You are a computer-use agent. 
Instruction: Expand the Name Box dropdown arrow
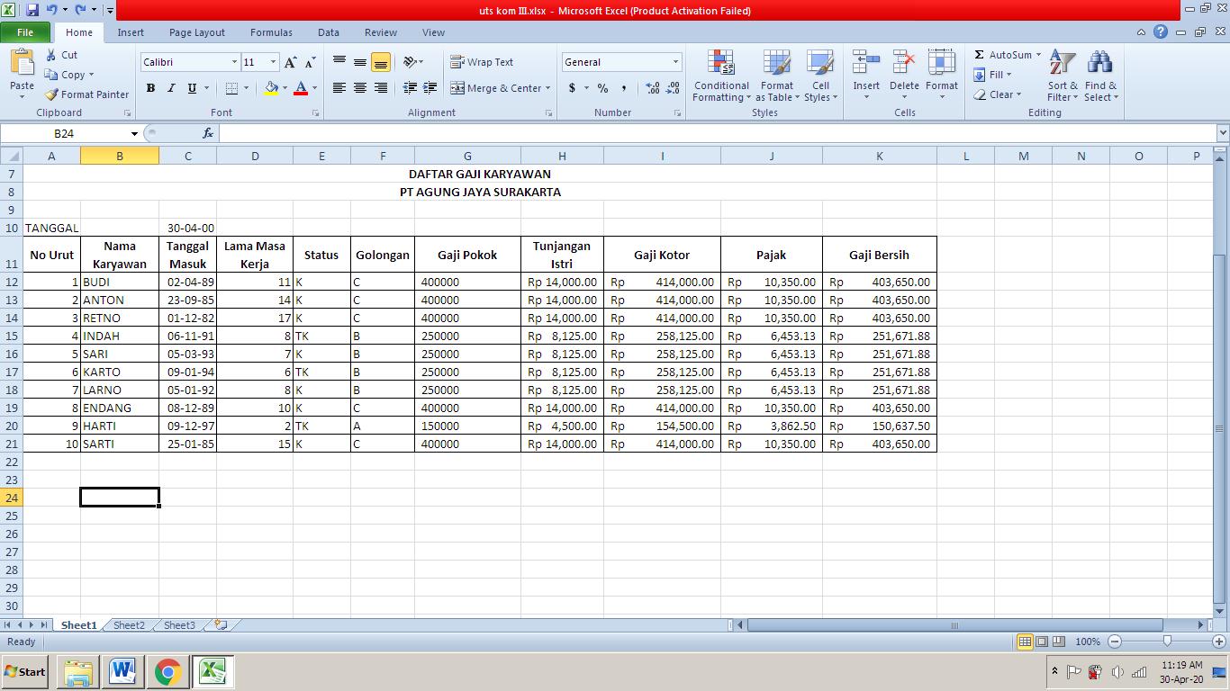(135, 133)
